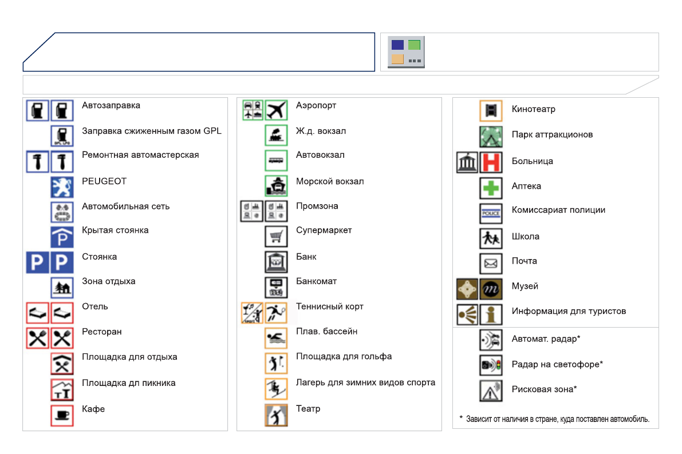Click the colored squares icon in header
The height and width of the screenshot is (454, 682).
[x=406, y=51]
